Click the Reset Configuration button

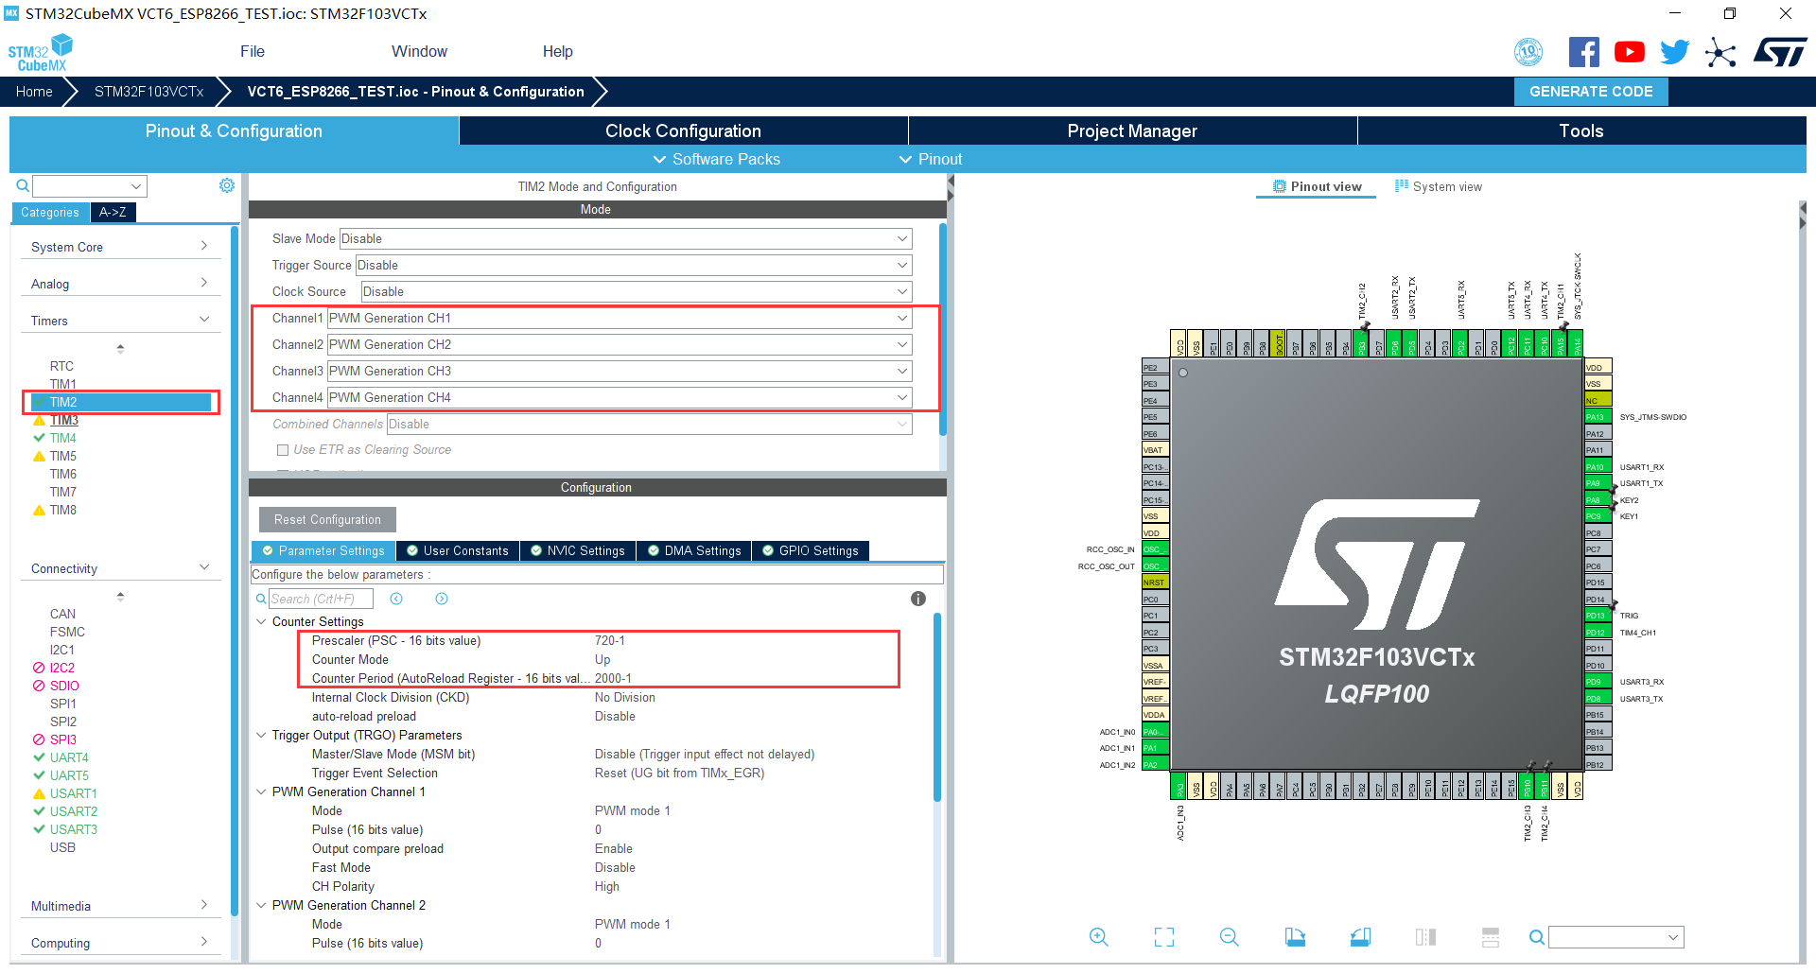tap(327, 519)
